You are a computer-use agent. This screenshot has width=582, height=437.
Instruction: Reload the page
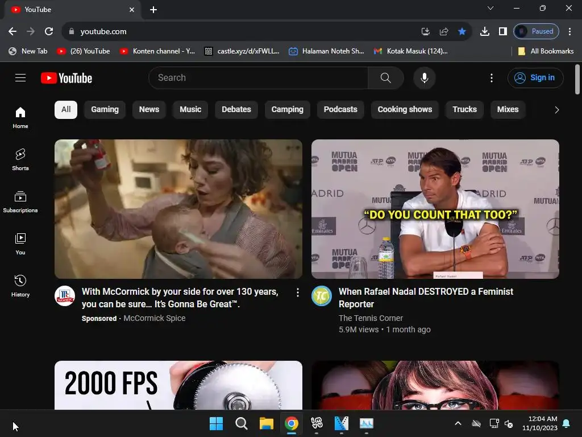click(49, 32)
